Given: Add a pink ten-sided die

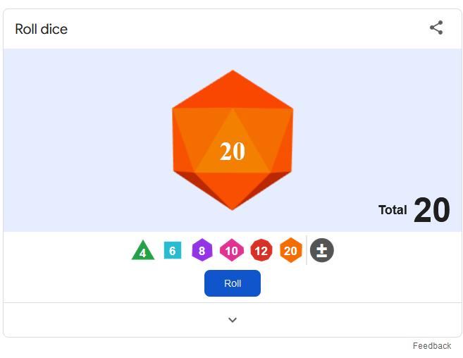Looking at the screenshot, I should [x=232, y=250].
